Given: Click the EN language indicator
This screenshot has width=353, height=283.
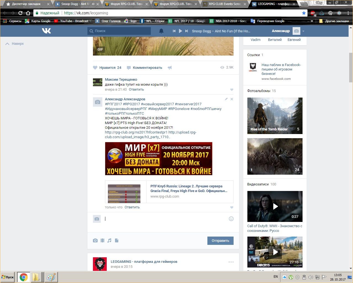Looking at the screenshot, I should point(276,277).
